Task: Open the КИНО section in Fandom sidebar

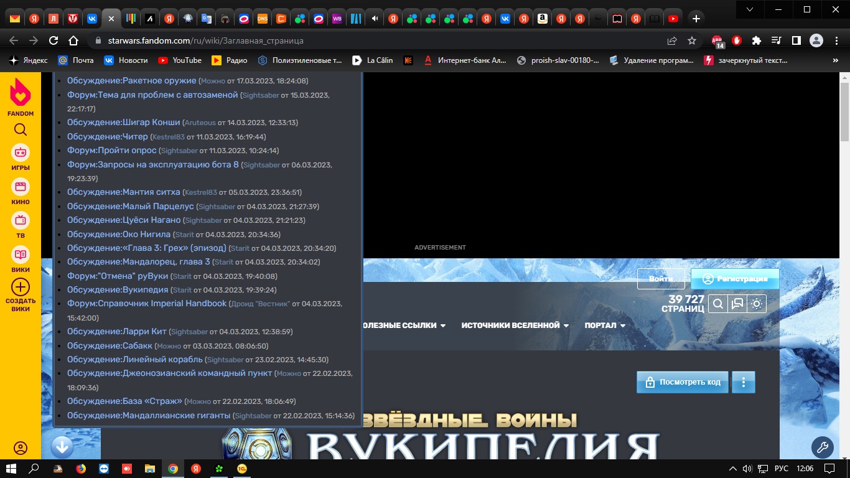Action: (x=21, y=192)
